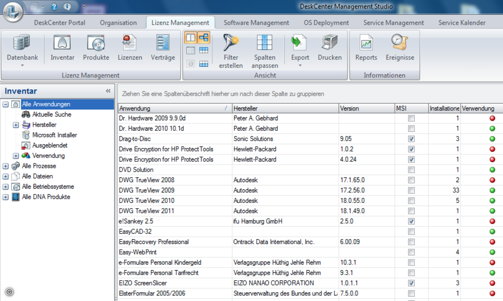
Task: Open the Reports icon
Action: click(x=366, y=43)
